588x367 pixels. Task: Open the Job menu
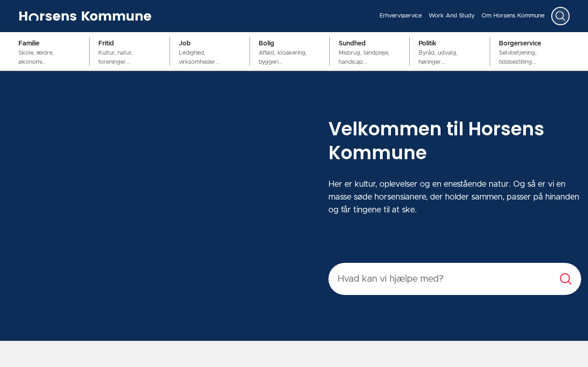coord(209,52)
